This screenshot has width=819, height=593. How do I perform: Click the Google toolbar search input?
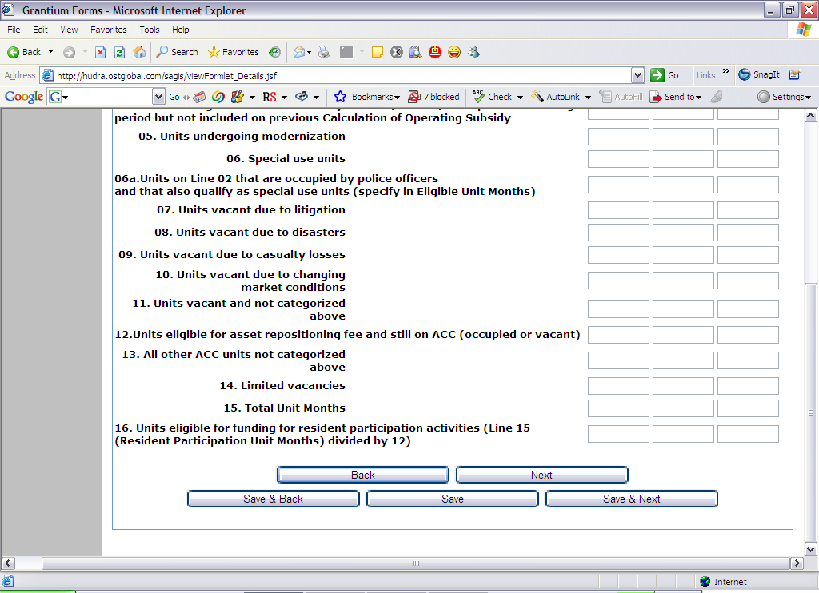tap(106, 97)
